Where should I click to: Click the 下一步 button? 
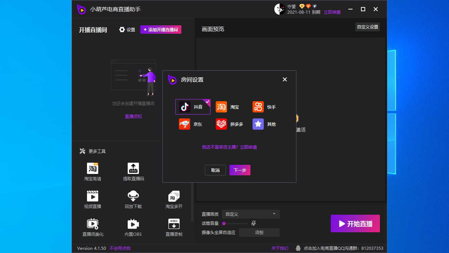coord(240,170)
